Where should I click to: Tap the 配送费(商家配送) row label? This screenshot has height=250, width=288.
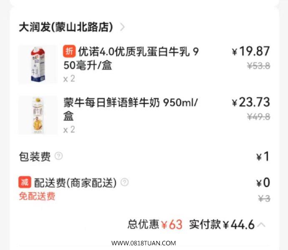(75, 182)
